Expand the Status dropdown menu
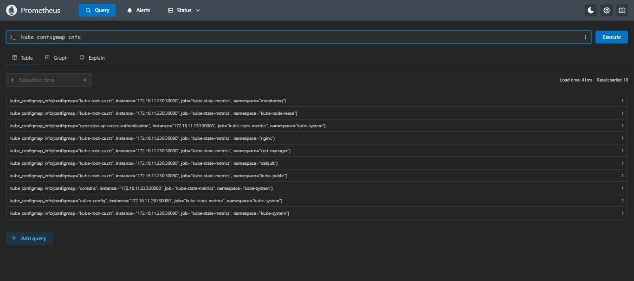 [x=184, y=10]
